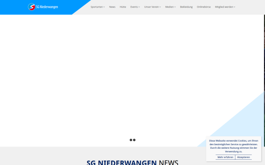Select the second slider dot
The width and height of the screenshot is (265, 165).
[134, 140]
